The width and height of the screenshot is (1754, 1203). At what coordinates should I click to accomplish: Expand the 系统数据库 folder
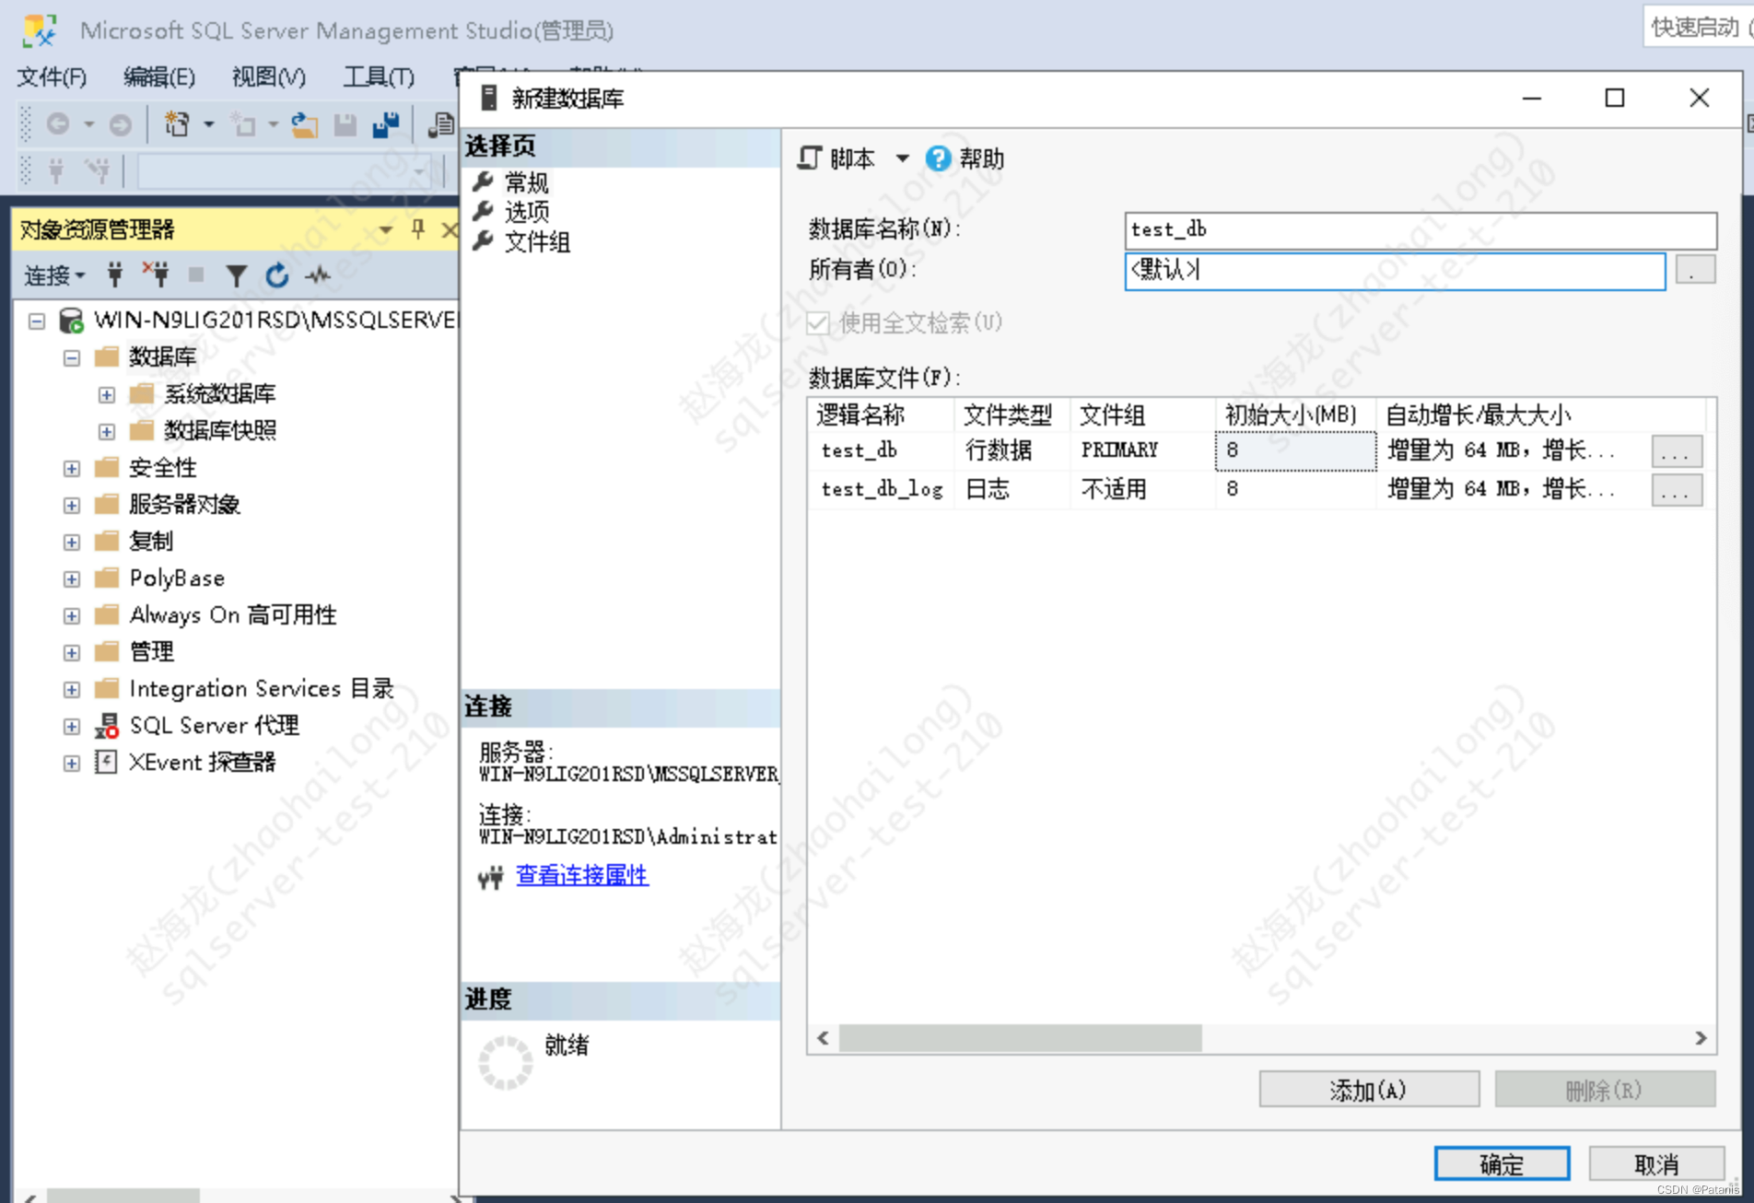click(x=107, y=394)
